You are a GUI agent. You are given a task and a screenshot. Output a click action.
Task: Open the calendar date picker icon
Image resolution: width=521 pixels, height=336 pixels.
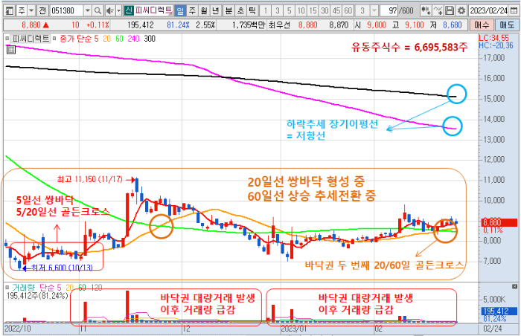513,11
